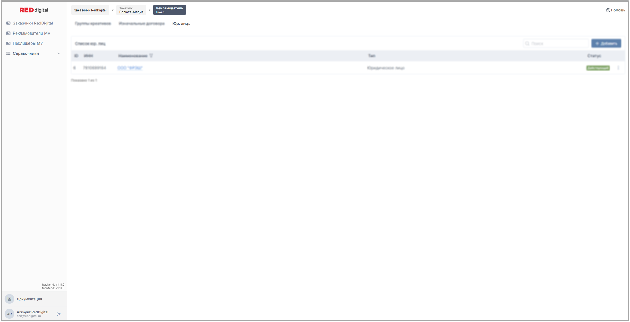
Task: Expand the Справочники sidebar section
Action: click(26, 53)
